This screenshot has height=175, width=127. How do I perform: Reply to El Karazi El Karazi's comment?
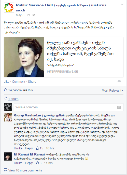point(29,163)
